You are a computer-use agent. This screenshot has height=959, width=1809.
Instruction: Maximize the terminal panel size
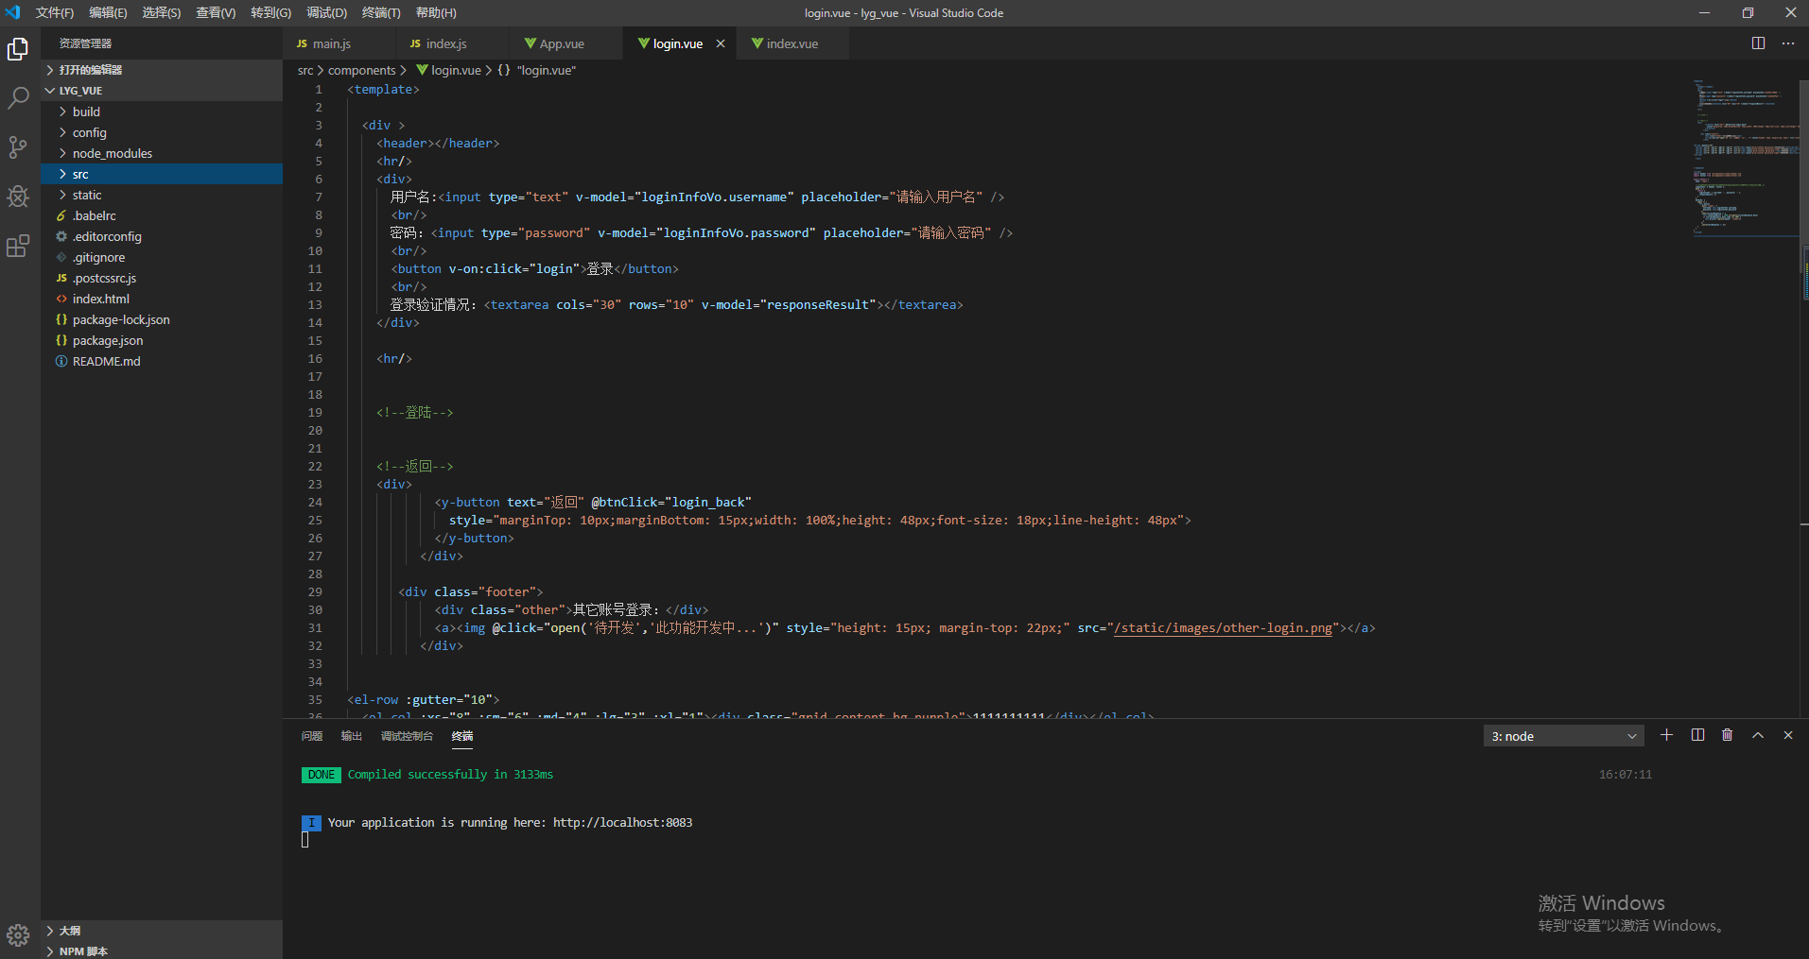tap(1758, 735)
